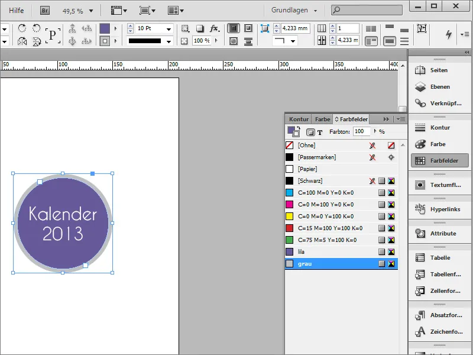The height and width of the screenshot is (355, 473).
Task: Select the lila swatch
Action: 341,252
